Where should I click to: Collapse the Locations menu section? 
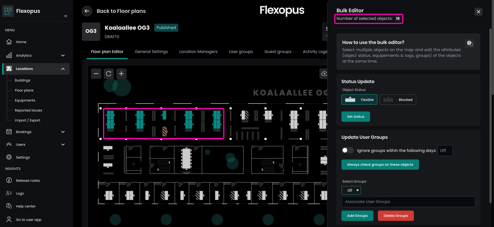pyautogui.click(x=63, y=69)
